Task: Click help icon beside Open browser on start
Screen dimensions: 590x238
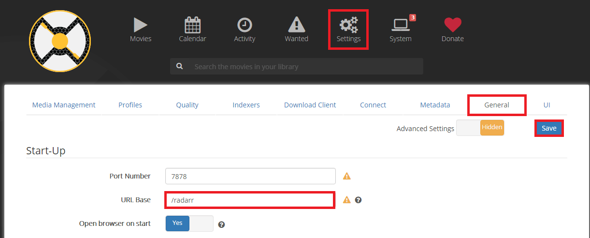Action: click(222, 224)
